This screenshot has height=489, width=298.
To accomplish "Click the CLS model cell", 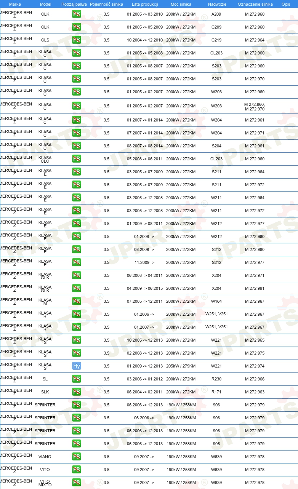I will 45,40.
